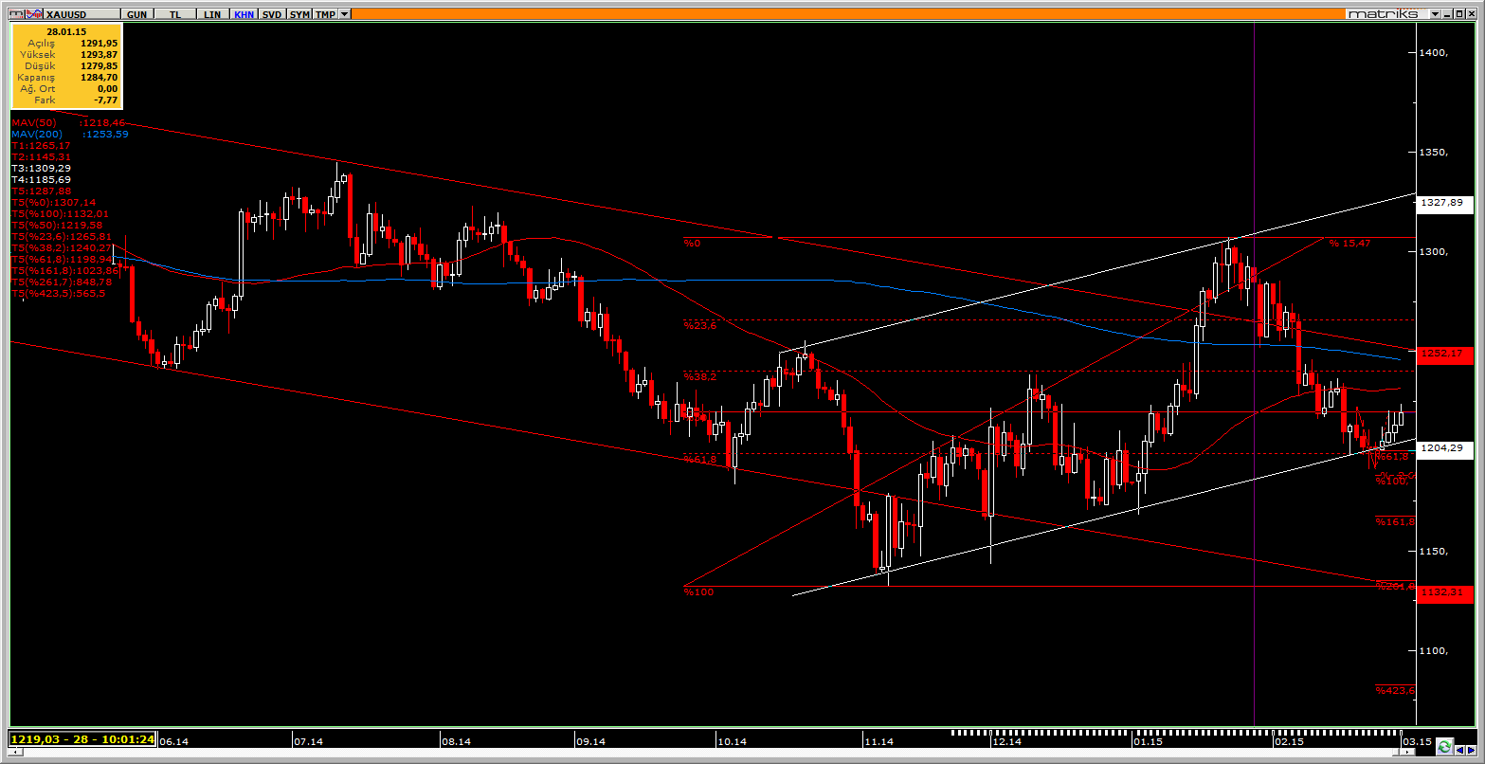This screenshot has height=764, width=1485.
Task: Click the T1:1263,17 trend label
Action: [41, 146]
